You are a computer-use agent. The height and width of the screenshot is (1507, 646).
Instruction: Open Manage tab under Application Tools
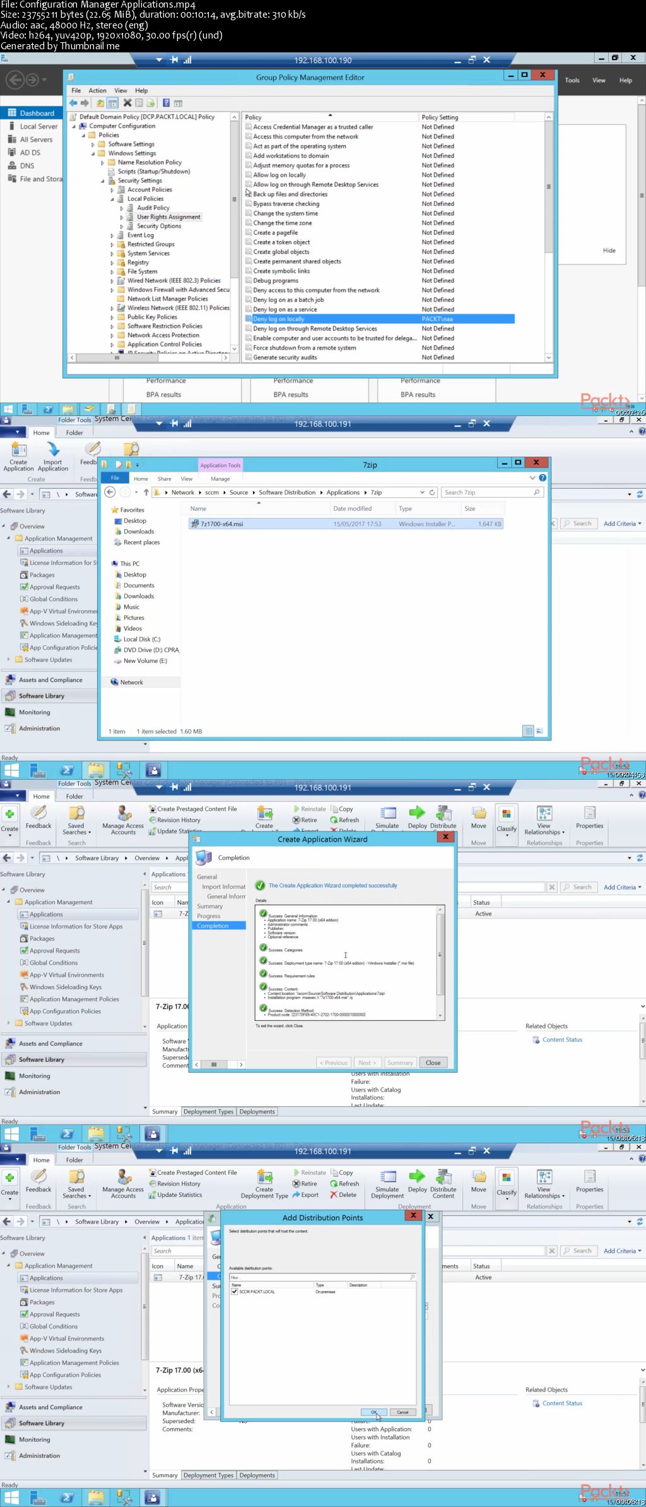(x=220, y=479)
